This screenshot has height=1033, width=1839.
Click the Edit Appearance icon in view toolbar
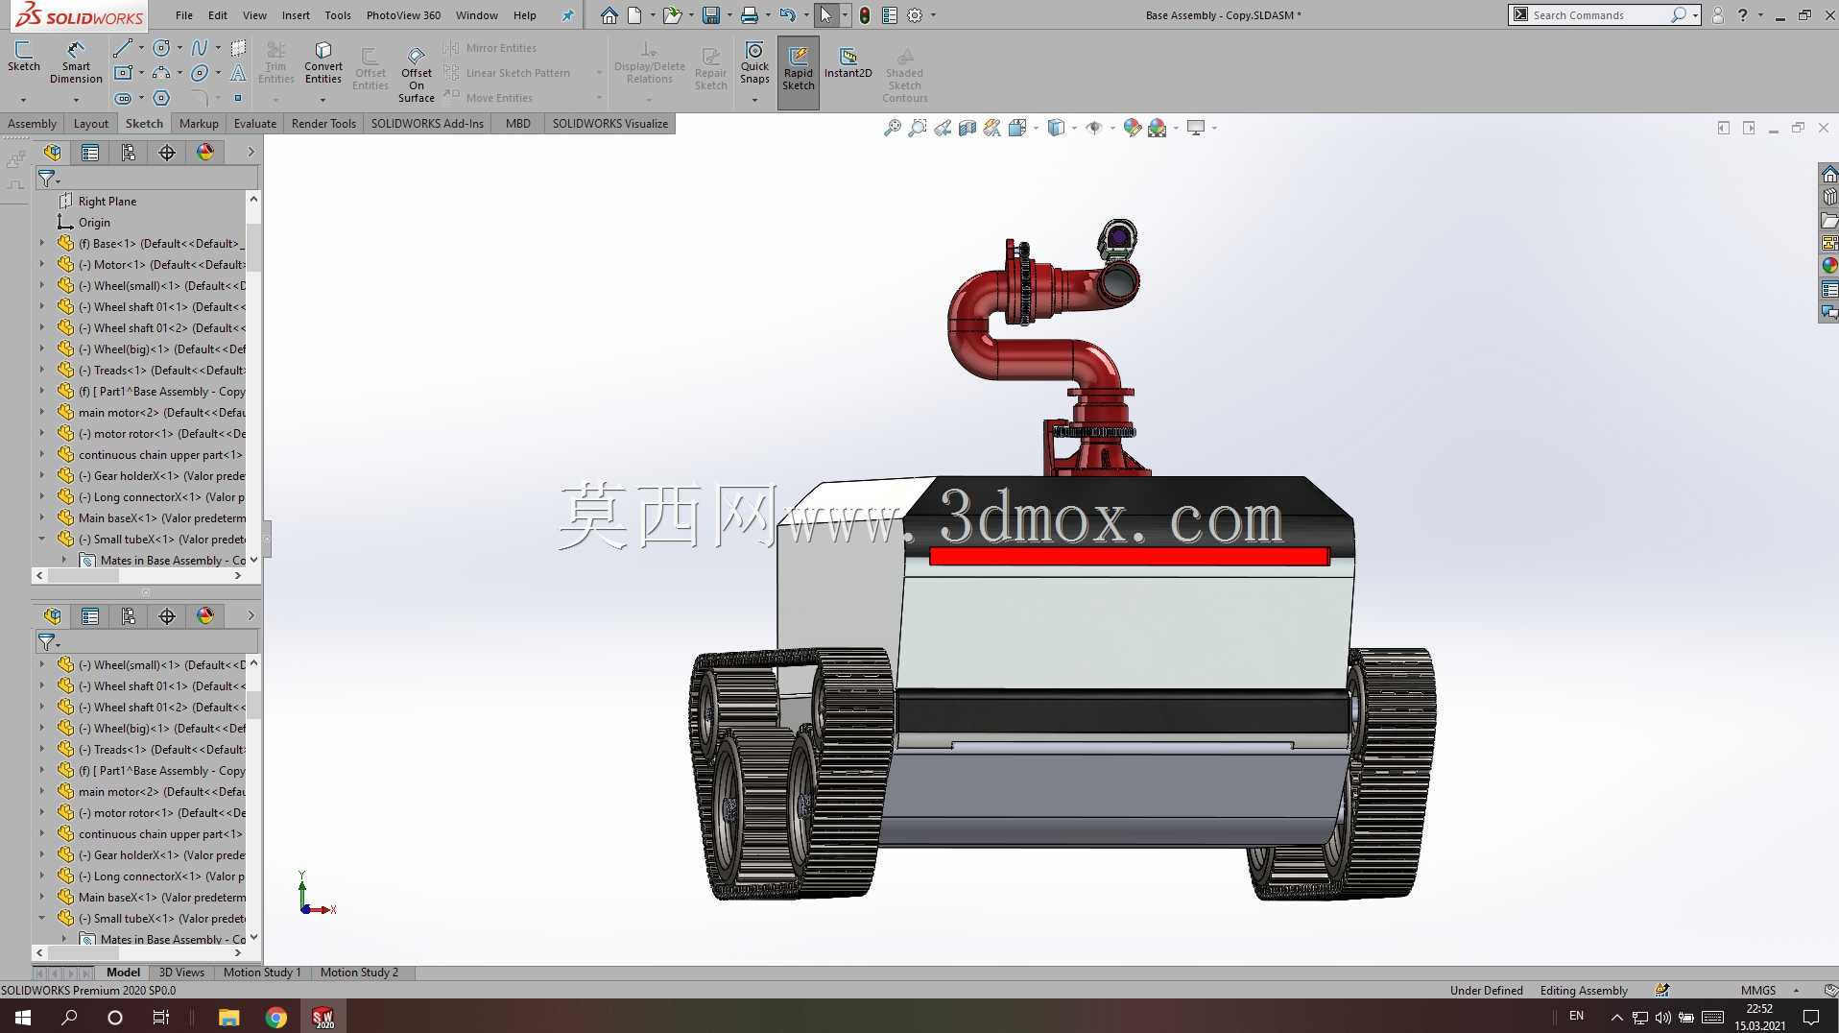tap(1132, 128)
